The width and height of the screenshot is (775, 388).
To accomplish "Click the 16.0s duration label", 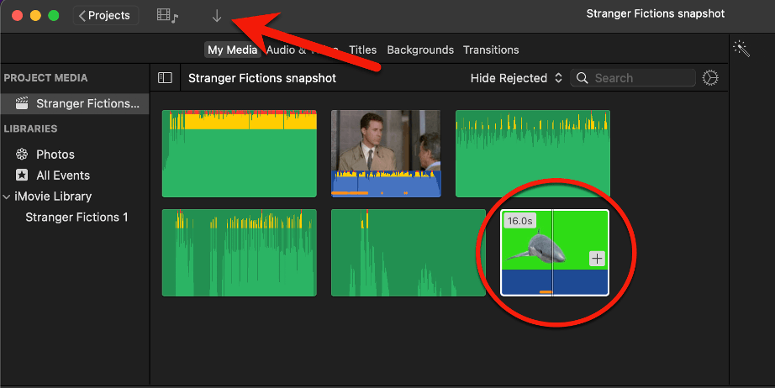I will click(x=520, y=221).
